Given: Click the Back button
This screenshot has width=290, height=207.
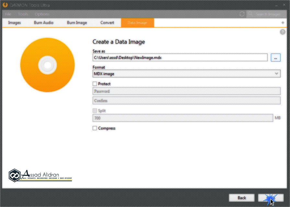Looking at the screenshot, I should pos(242,198).
